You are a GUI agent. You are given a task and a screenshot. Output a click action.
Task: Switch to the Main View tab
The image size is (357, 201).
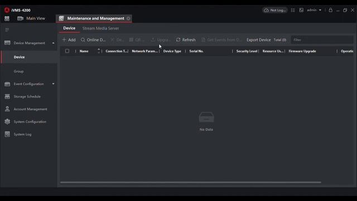31,18
